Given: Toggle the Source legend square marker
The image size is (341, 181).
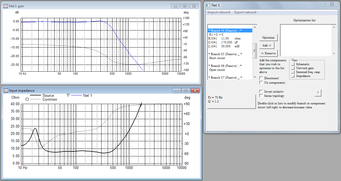Looking at the screenshot, I should click(x=27, y=99).
